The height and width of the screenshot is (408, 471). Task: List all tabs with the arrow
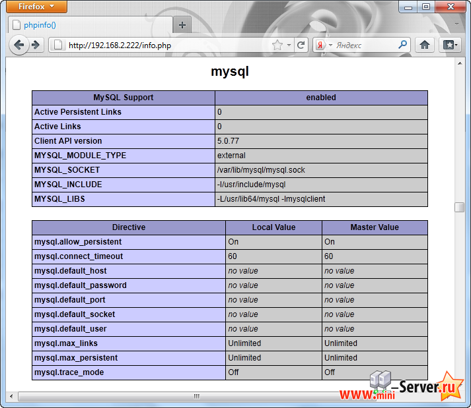(x=456, y=24)
